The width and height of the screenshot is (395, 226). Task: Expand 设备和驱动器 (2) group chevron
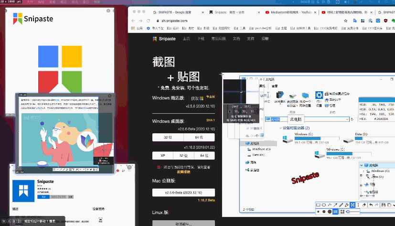pyautogui.click(x=280, y=128)
